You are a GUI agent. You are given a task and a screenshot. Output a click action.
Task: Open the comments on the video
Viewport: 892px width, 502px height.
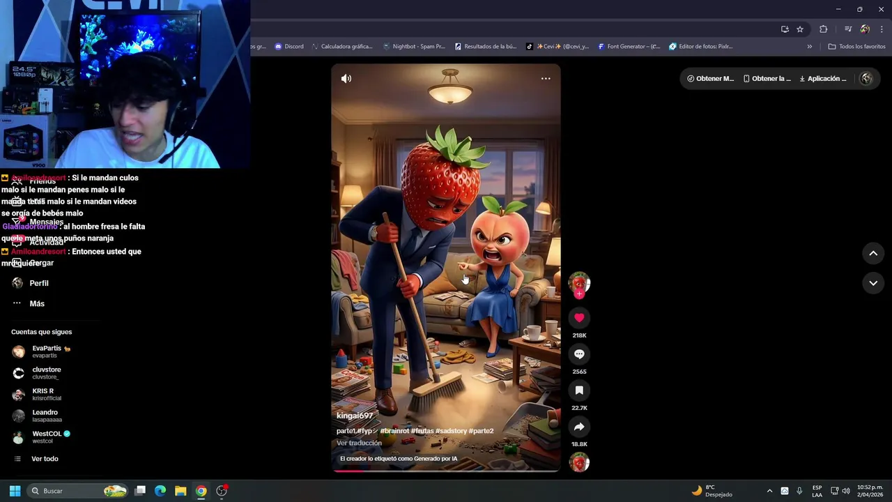(x=579, y=354)
